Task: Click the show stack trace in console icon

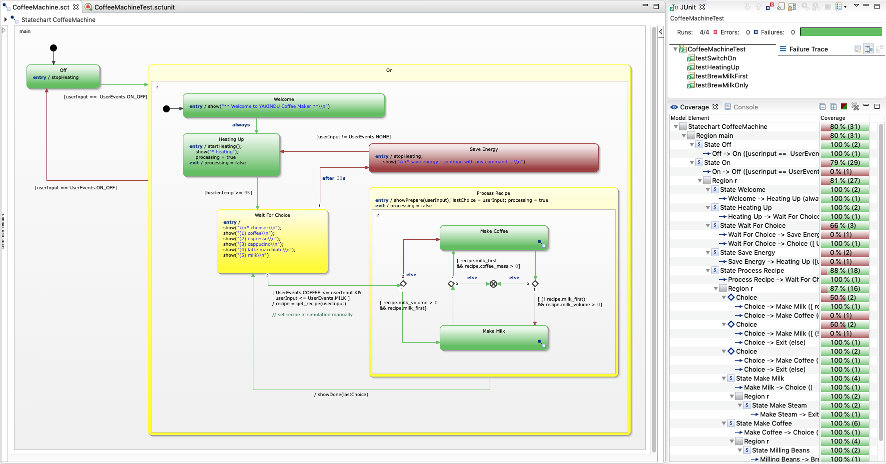Action: pos(858,49)
